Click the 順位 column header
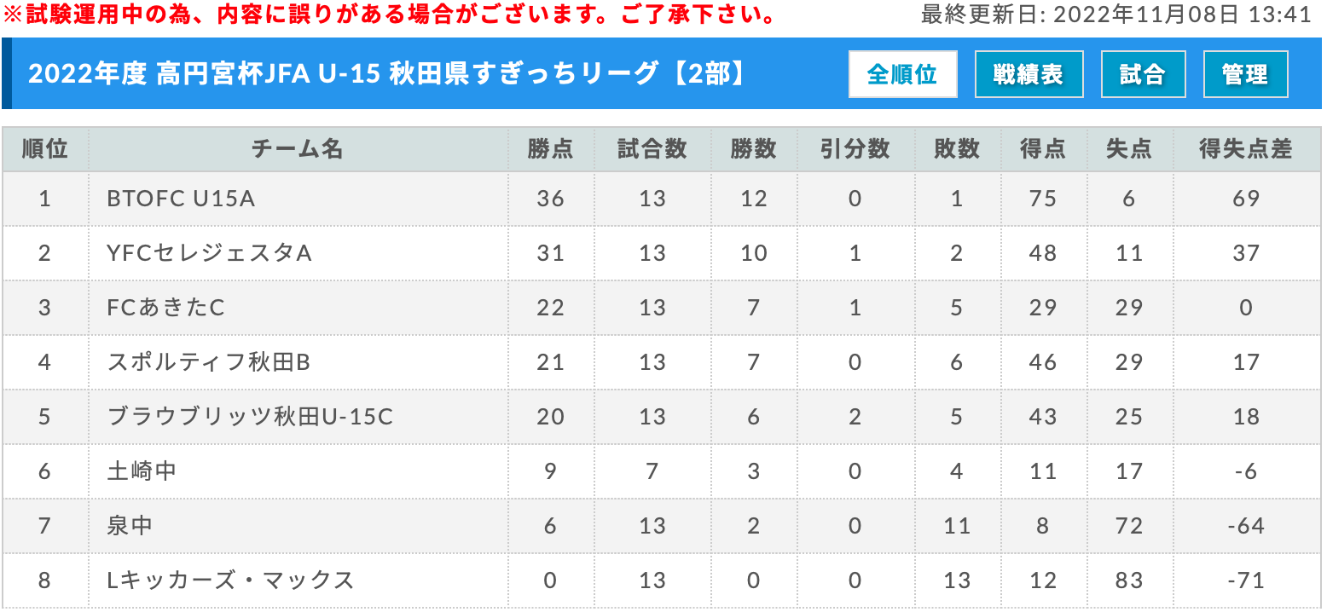This screenshot has height=612, width=1327. 44,149
